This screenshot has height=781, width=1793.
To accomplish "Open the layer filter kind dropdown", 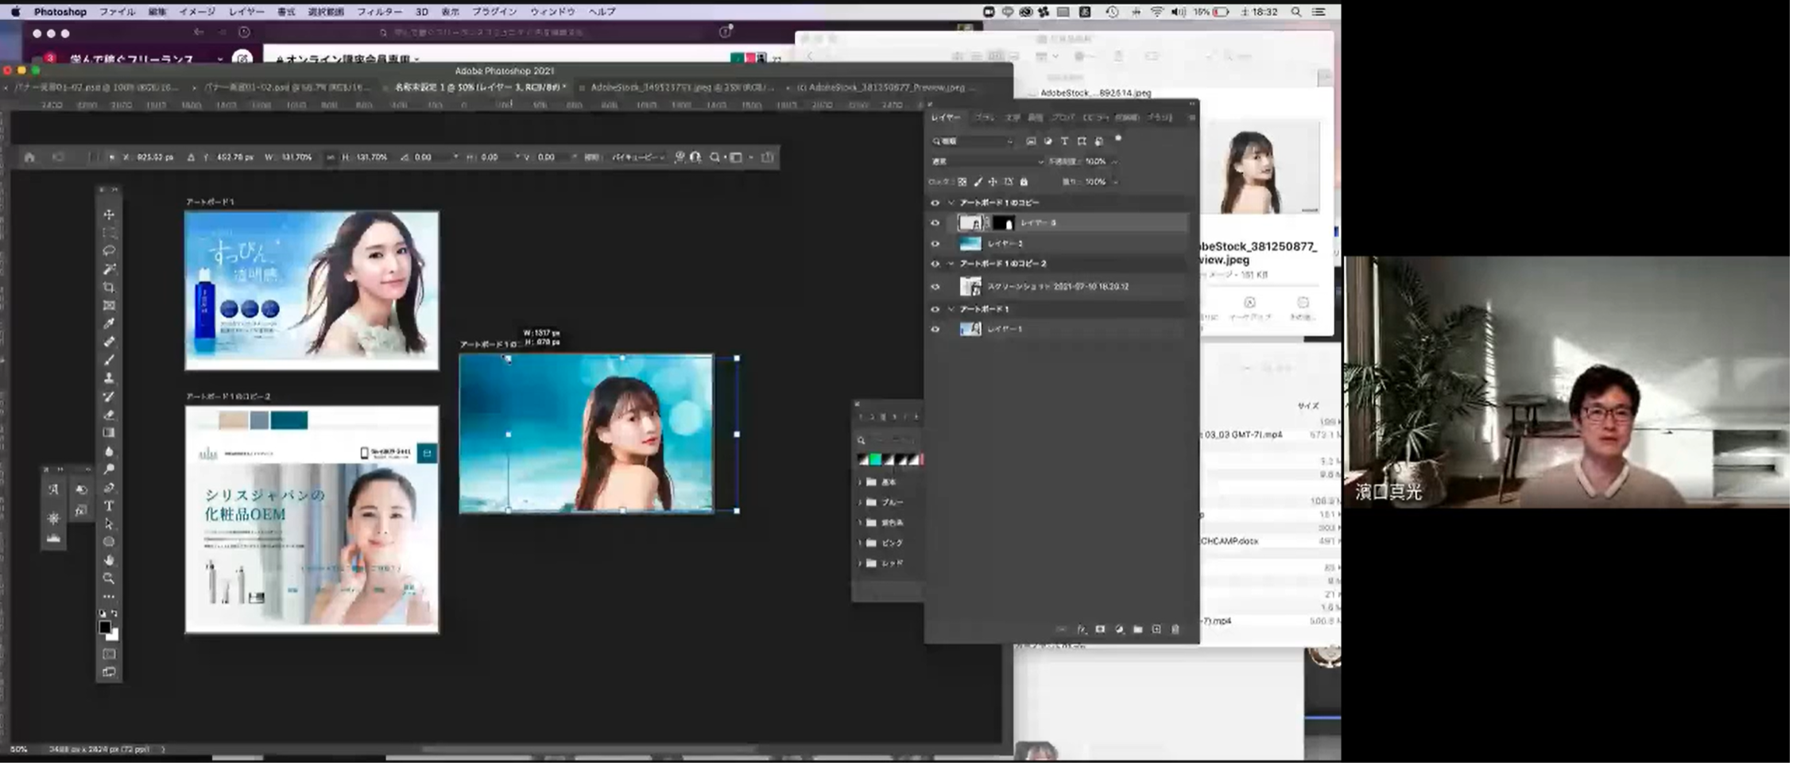I will click(974, 141).
